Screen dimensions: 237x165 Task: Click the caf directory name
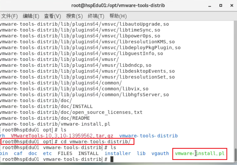(x=18, y=153)
